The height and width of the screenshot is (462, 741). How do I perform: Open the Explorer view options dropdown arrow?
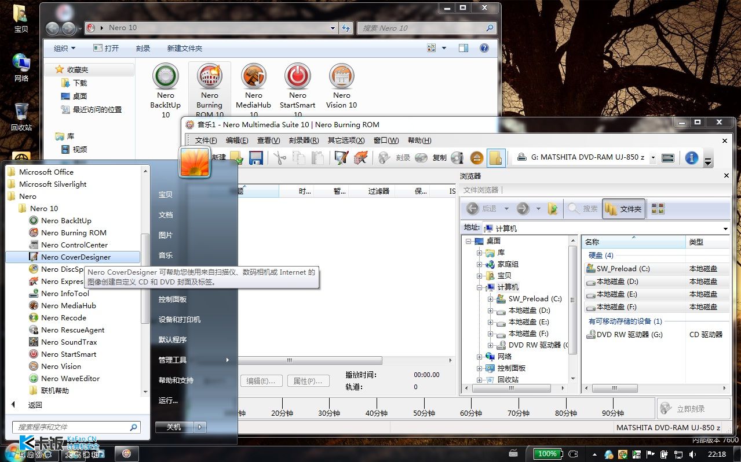444,49
